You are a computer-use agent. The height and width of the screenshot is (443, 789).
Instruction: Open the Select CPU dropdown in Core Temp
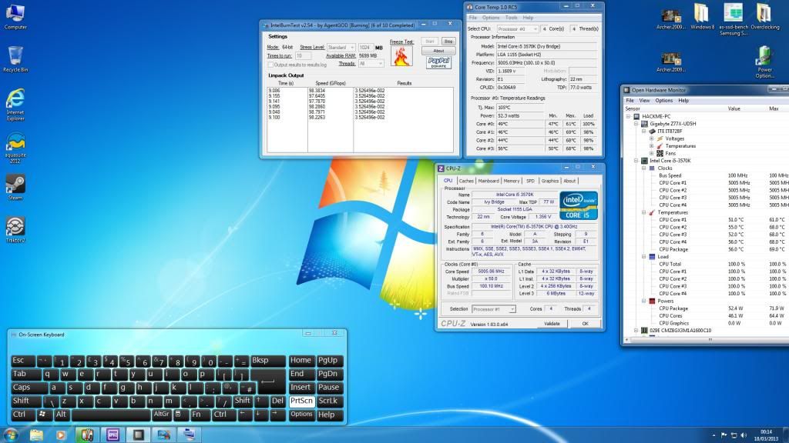pos(517,28)
